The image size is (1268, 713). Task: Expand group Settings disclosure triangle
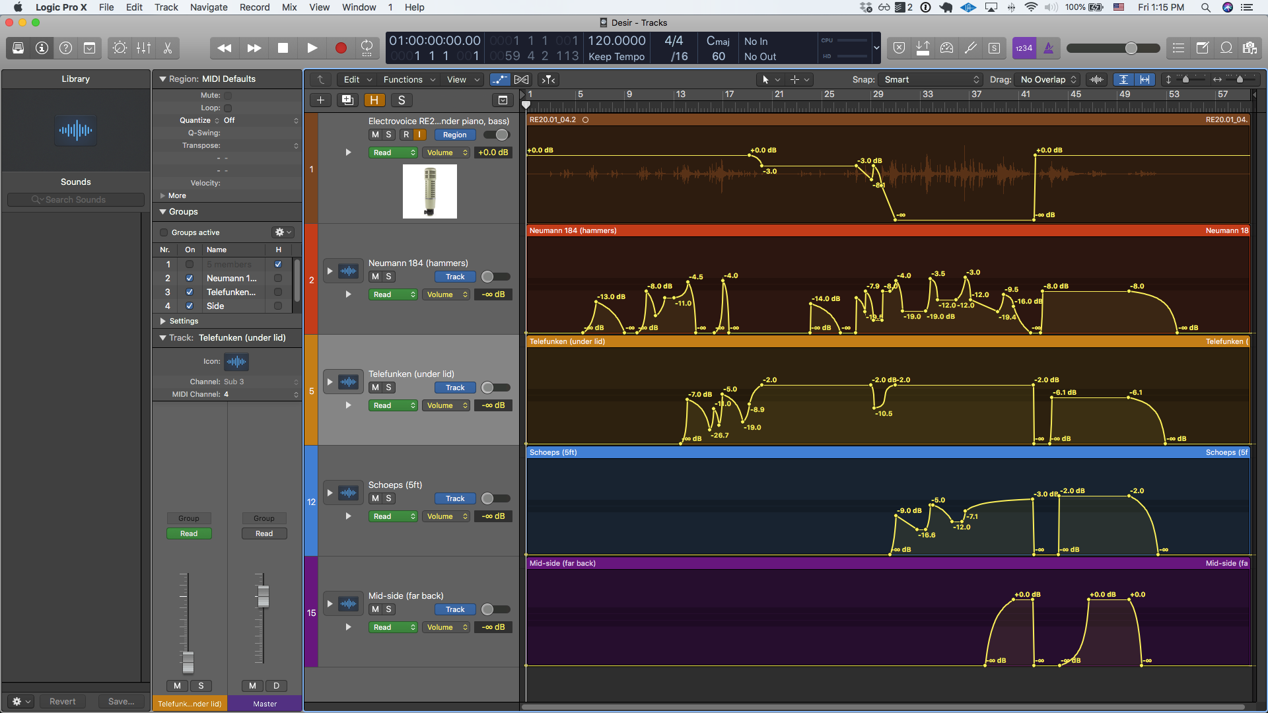click(162, 321)
